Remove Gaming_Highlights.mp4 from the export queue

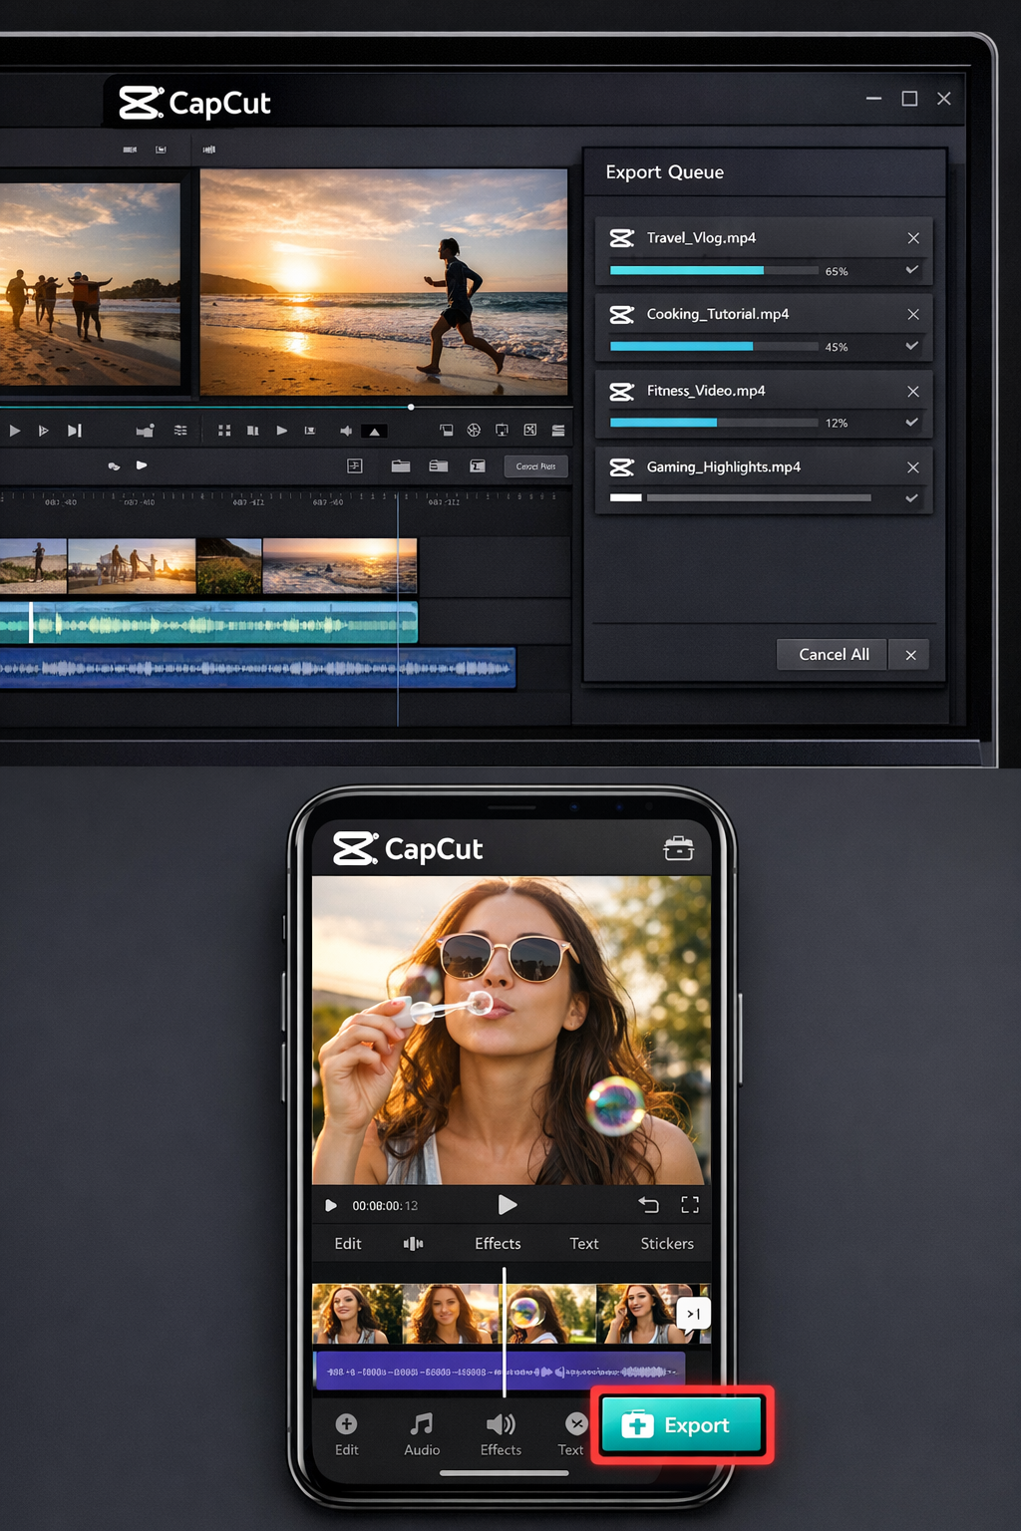point(912,467)
